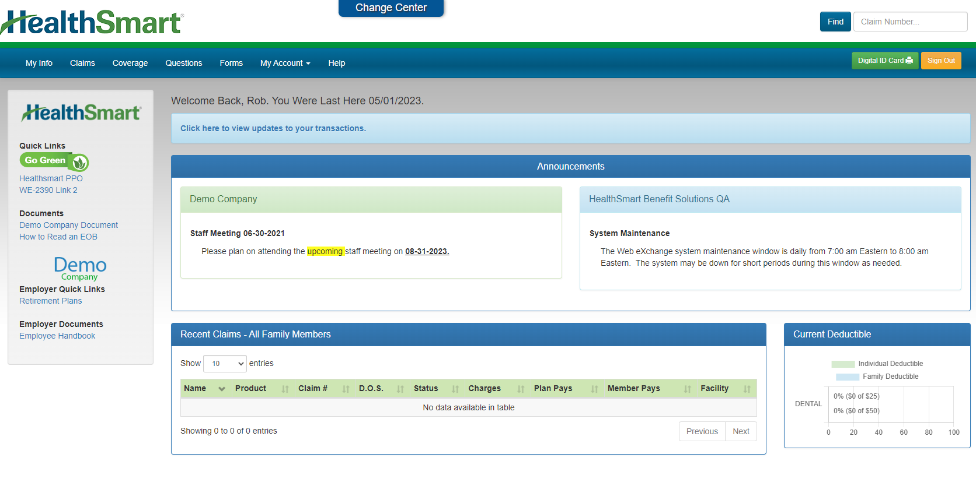The width and height of the screenshot is (976, 482).
Task: Click the Sign Out button
Action: [941, 61]
